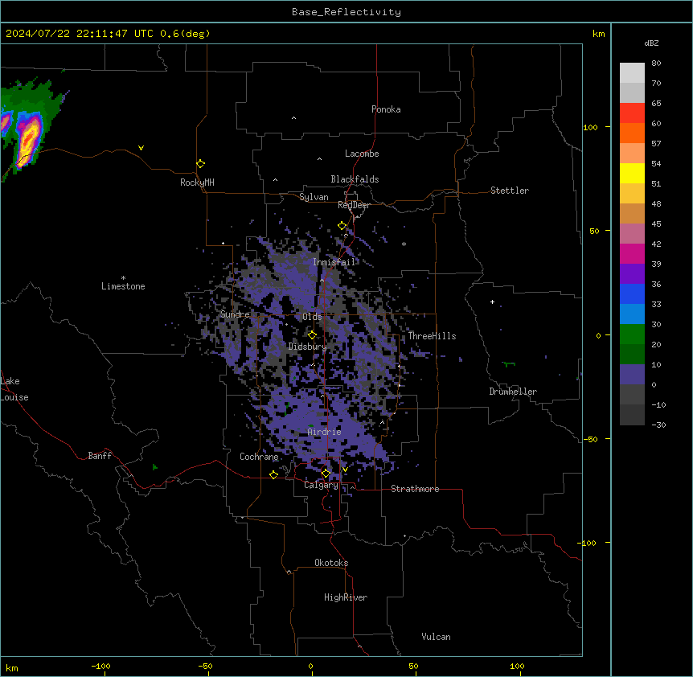
Task: Select the bright yellow 54 dBZ legend swatch
Action: click(632, 173)
